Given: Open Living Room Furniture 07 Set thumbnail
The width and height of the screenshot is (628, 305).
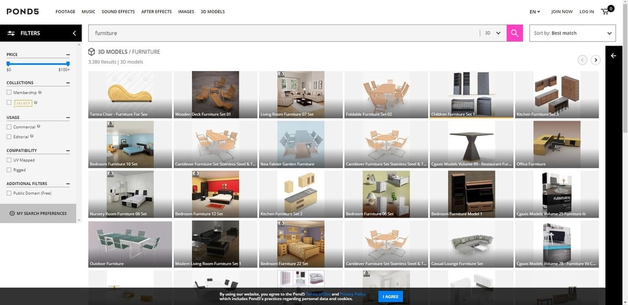Looking at the screenshot, I should pos(300,94).
